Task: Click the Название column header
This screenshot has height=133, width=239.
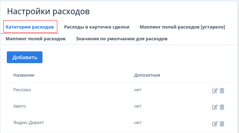Action: (x=24, y=75)
